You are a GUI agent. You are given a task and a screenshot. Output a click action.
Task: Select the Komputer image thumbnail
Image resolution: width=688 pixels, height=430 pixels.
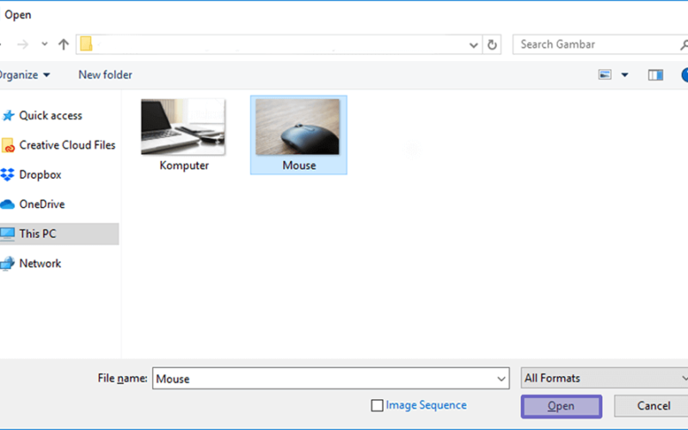pos(183,126)
